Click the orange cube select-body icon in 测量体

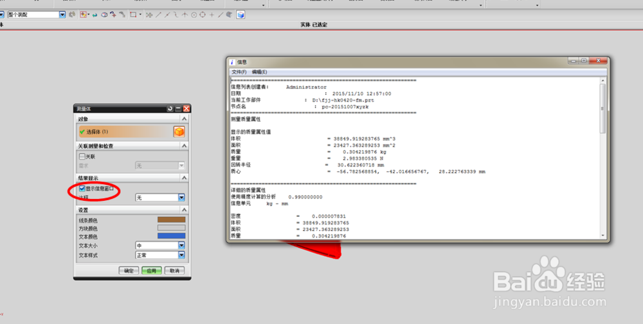(x=179, y=132)
